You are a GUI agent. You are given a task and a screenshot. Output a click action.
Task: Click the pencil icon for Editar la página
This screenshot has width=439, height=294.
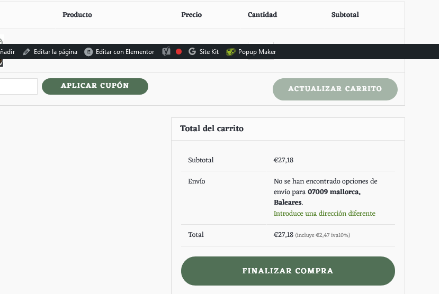tap(26, 52)
